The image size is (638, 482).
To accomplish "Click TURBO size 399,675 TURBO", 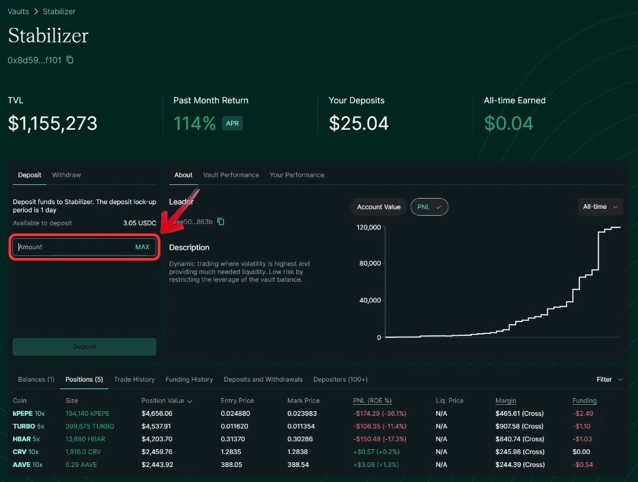I will pyautogui.click(x=90, y=426).
